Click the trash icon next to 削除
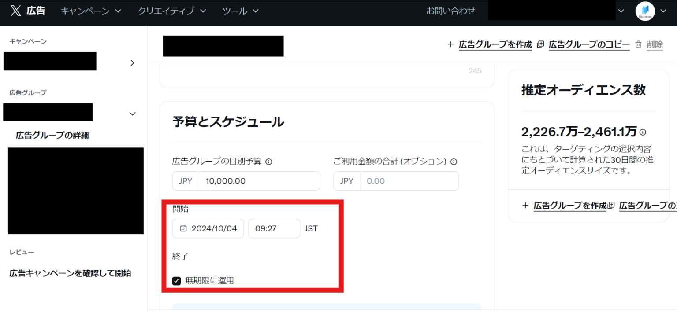 pyautogui.click(x=638, y=44)
